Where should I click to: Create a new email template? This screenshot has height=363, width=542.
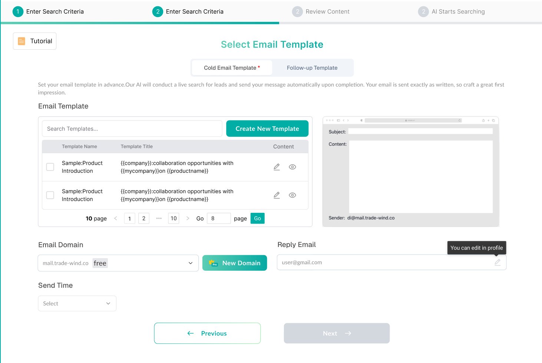pos(267,128)
